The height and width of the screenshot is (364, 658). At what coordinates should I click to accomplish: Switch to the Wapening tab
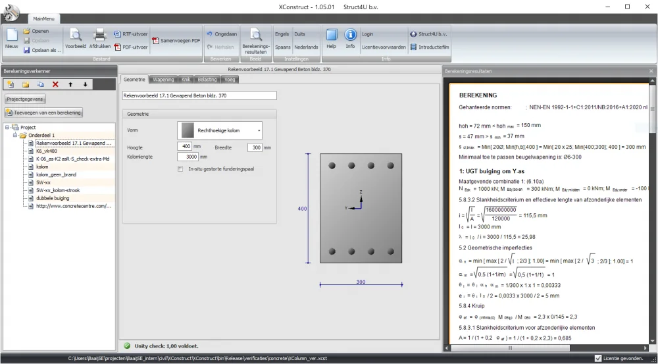tap(163, 80)
